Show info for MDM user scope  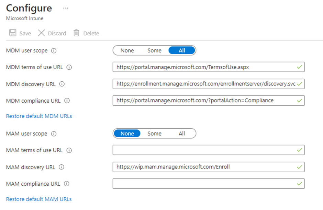pyautogui.click(x=54, y=50)
